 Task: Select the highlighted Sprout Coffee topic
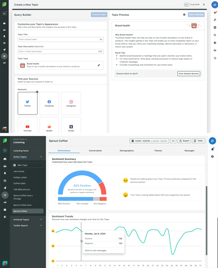click(28, 211)
